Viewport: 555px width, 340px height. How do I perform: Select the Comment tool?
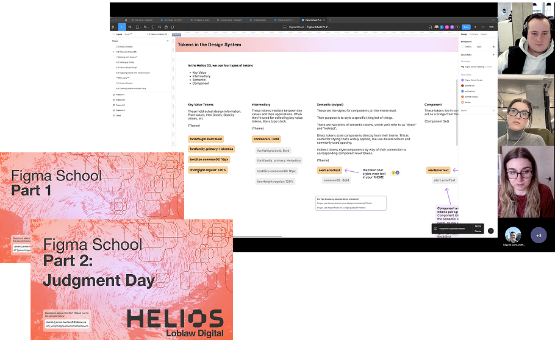[x=173, y=27]
